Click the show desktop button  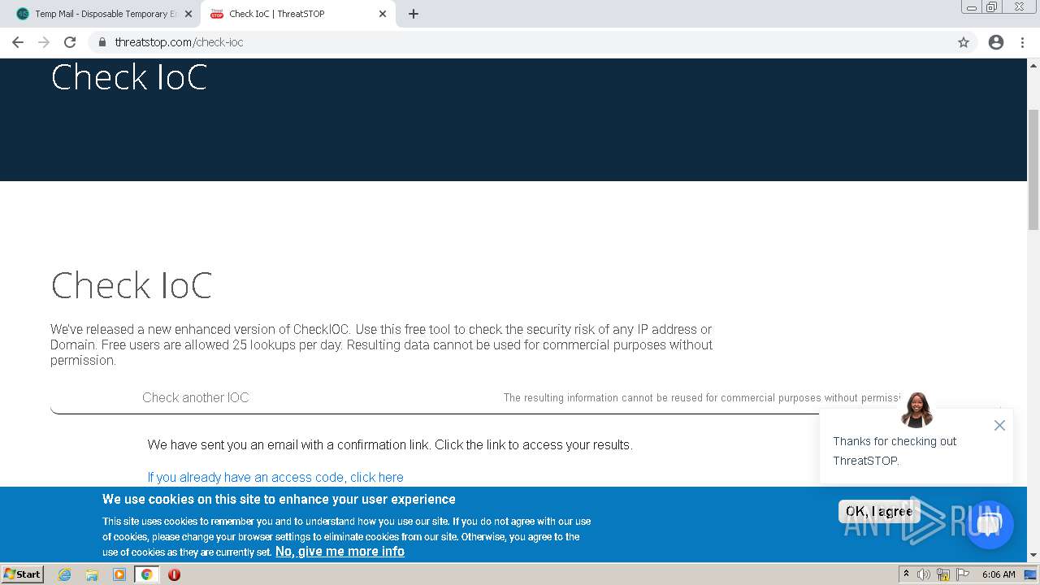pos(1031,574)
